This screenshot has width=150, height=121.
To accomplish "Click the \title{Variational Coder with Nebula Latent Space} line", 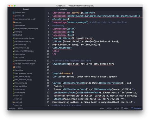I will point(84,77).
